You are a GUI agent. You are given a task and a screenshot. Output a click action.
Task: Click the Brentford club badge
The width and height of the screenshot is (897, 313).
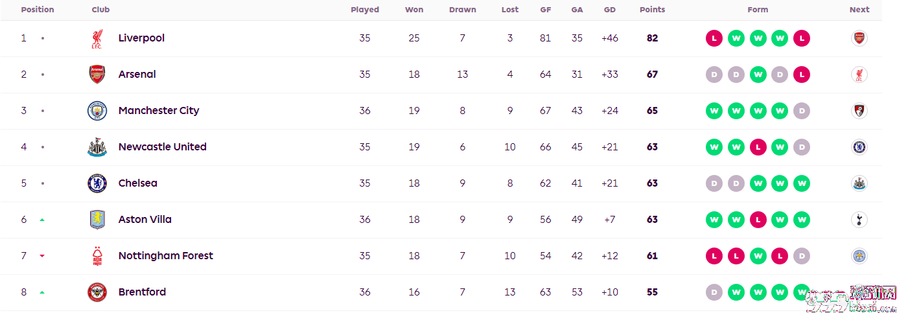(97, 292)
